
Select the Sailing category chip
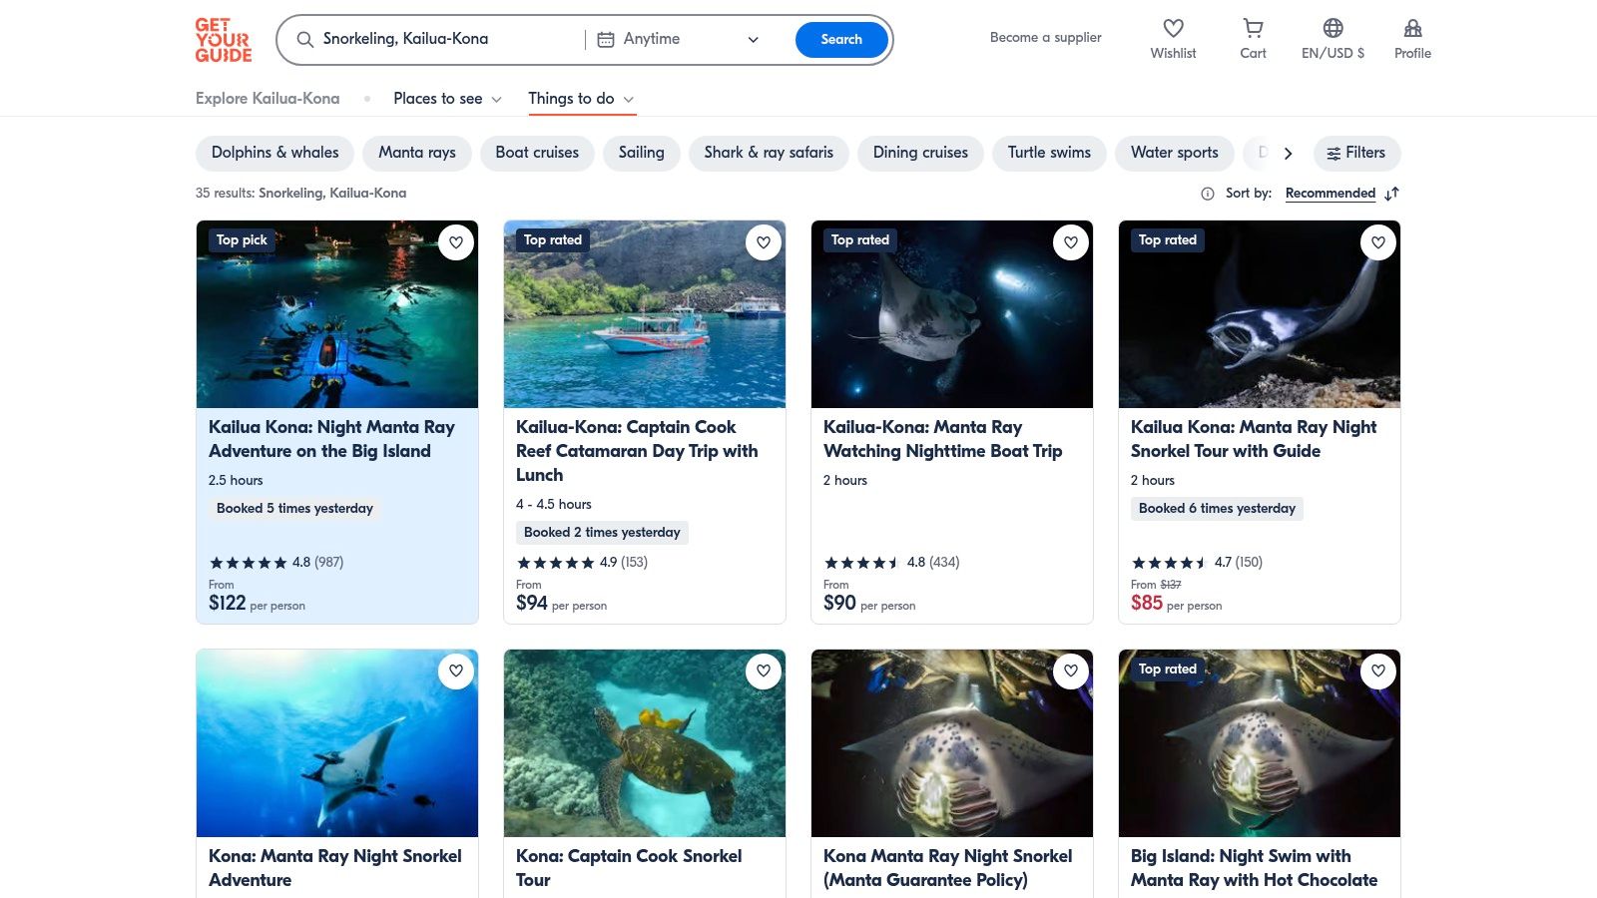(641, 153)
